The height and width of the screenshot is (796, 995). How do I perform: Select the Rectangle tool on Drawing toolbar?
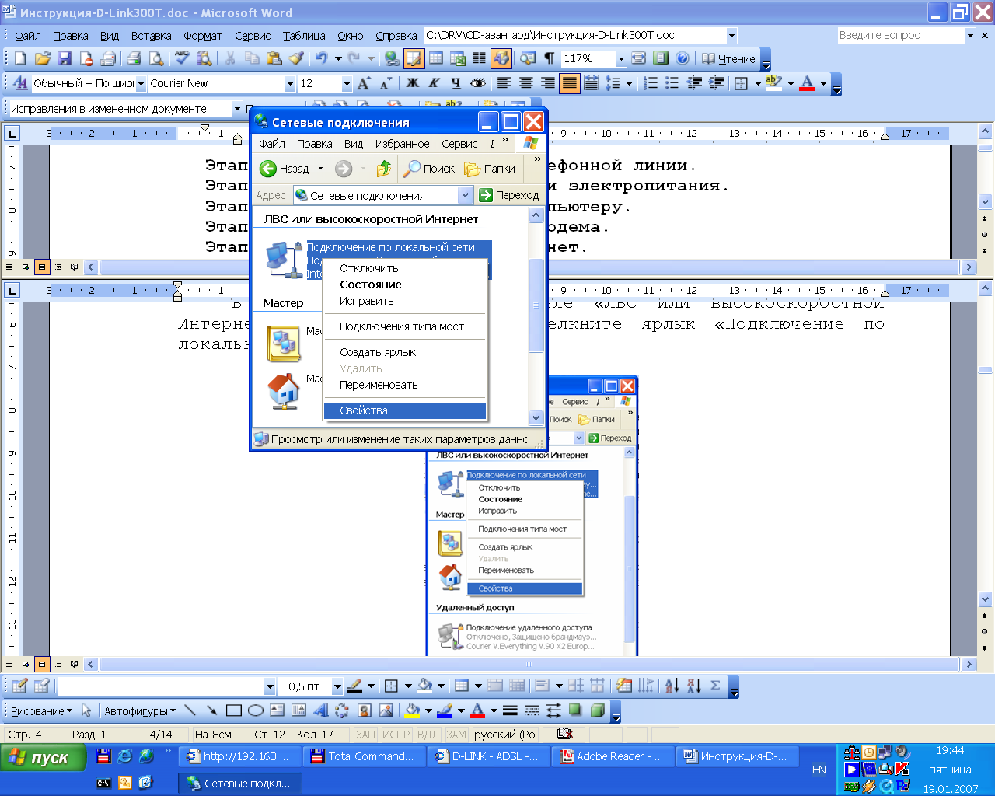tap(233, 710)
